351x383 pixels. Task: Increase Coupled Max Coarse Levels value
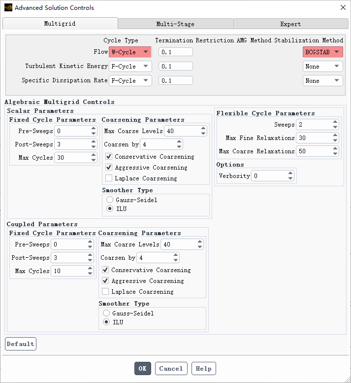(199, 242)
